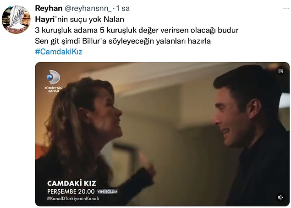Play the video by clicking its center
Screen dimensions: 291x208
pos(162,134)
